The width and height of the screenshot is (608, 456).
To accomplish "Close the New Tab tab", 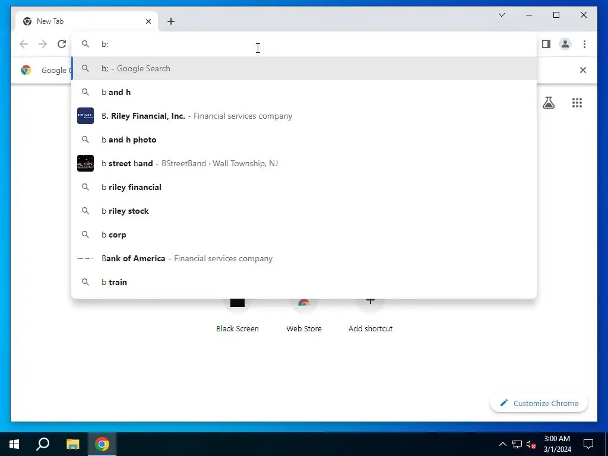I will tap(148, 21).
